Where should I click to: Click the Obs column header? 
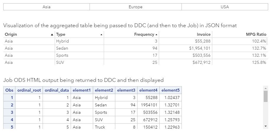coord(9,90)
